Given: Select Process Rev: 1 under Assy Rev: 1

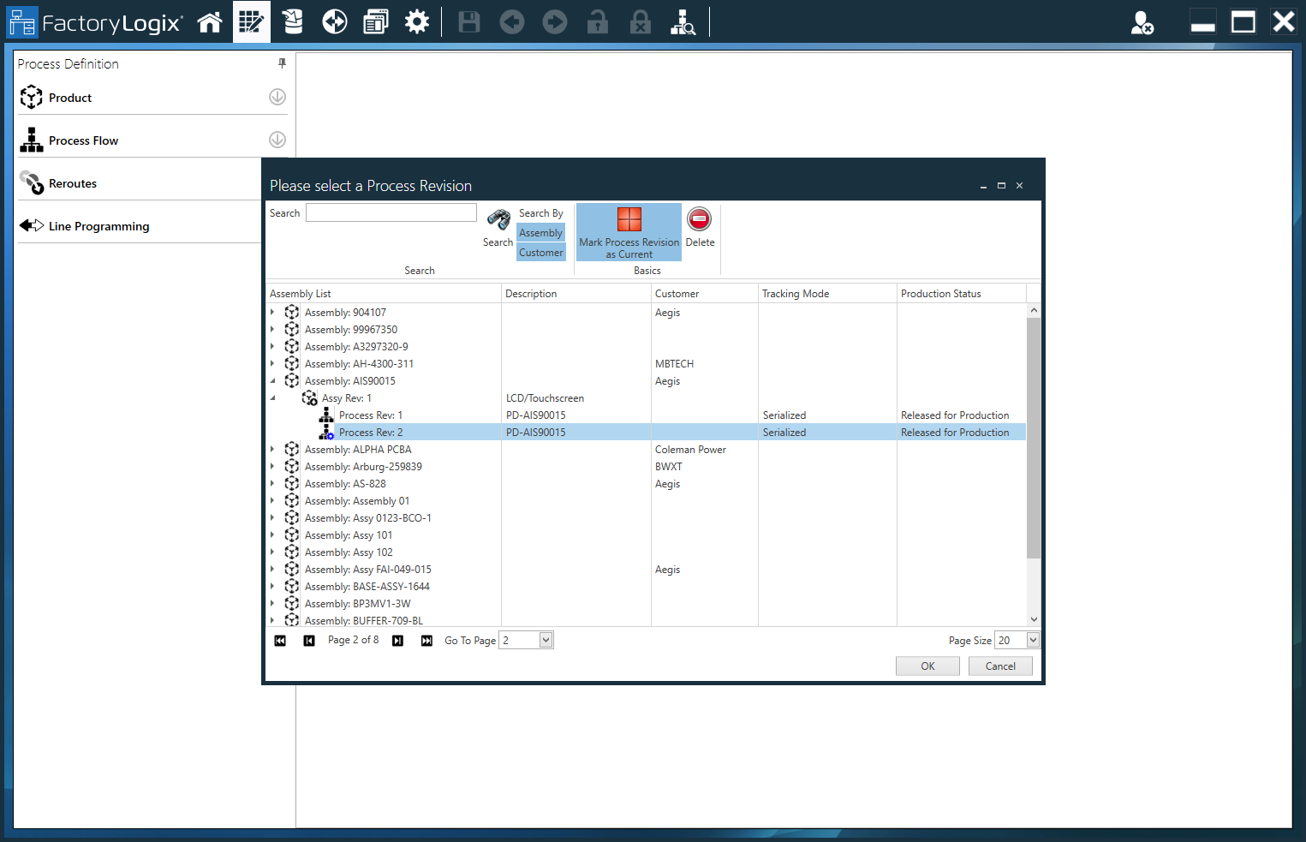Looking at the screenshot, I should click(371, 415).
